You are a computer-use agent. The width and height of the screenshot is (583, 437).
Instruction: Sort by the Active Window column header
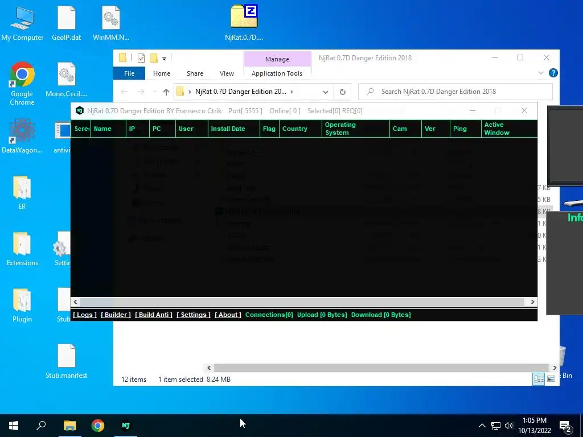(510, 129)
